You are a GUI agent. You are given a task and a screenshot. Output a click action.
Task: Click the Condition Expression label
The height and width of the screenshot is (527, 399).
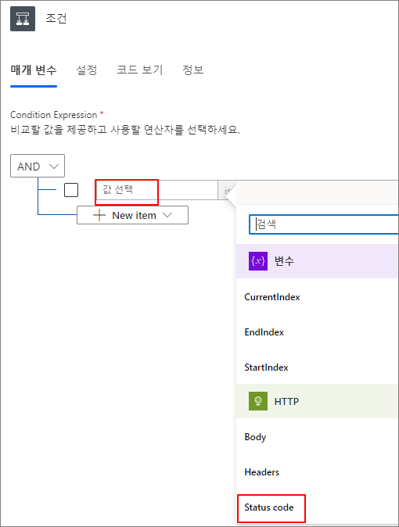(x=53, y=115)
